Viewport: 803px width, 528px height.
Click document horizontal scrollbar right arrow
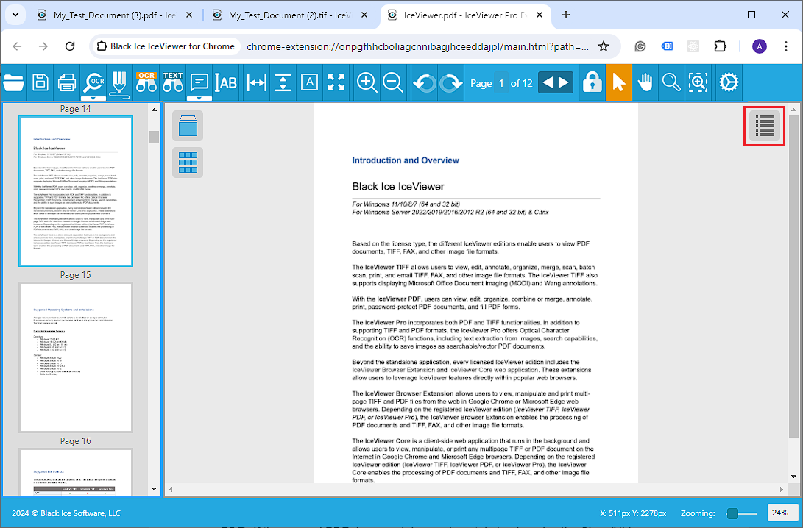[782, 490]
